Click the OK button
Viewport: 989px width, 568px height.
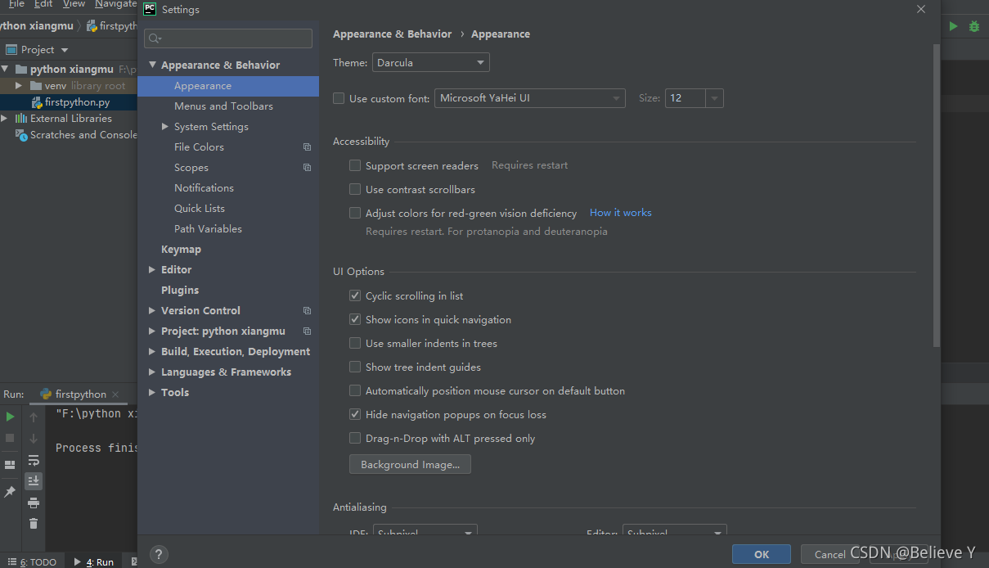(762, 554)
